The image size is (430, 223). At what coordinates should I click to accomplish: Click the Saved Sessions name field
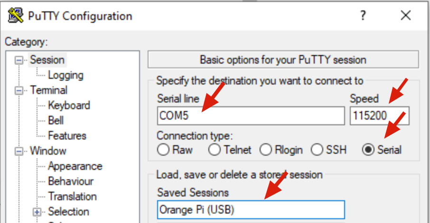click(251, 209)
